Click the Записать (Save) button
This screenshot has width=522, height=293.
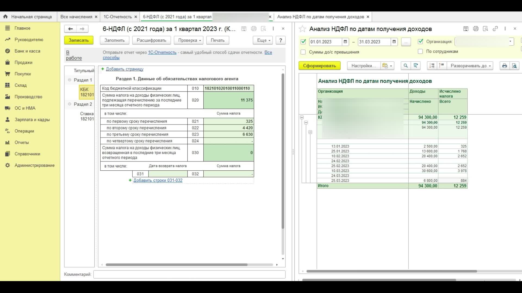(79, 40)
